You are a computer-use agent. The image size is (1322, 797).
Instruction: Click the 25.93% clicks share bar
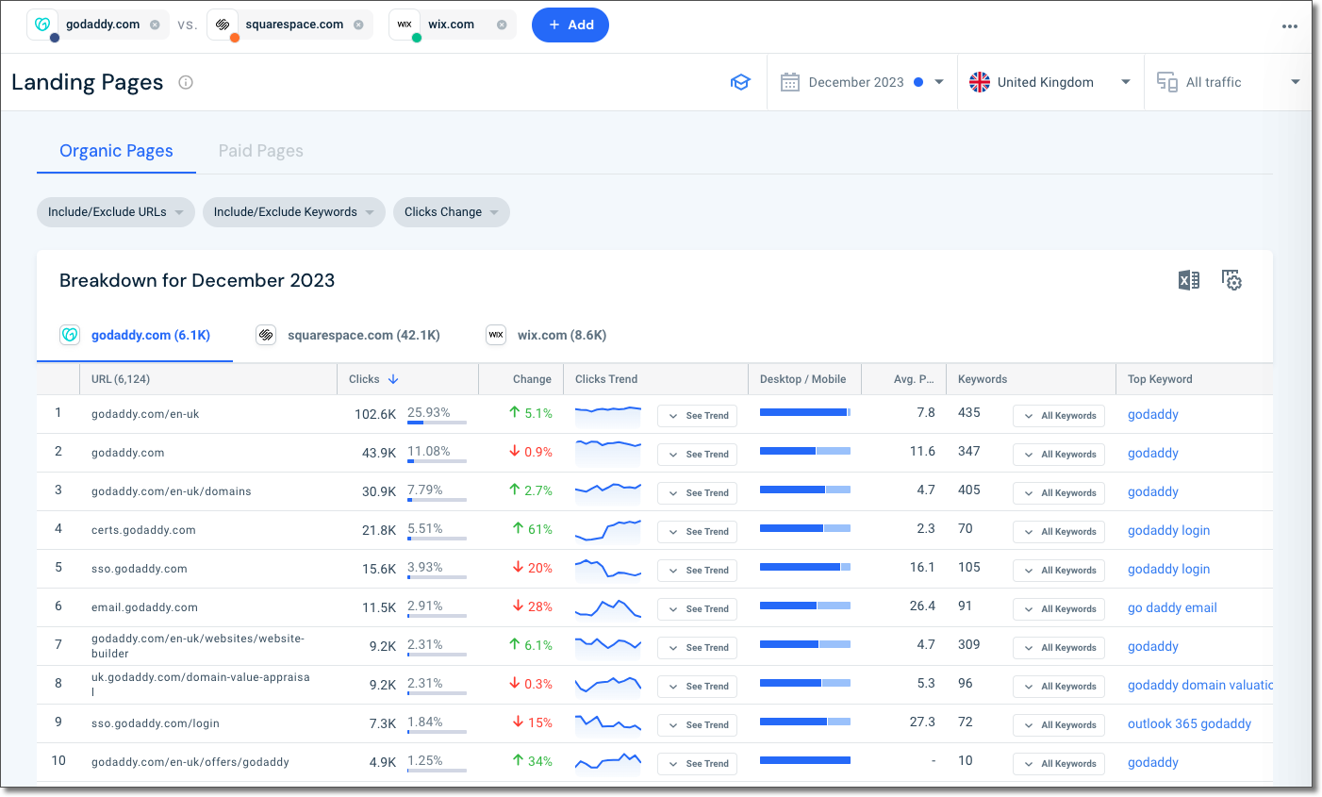tap(437, 423)
